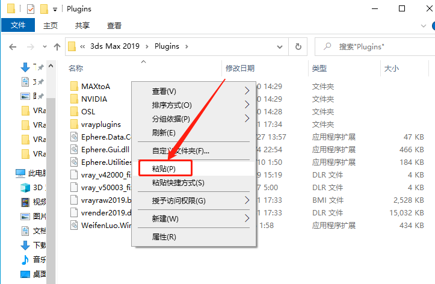435x284 pixels.
Task: Click the Properties quick access icon
Action: [x=31, y=9]
